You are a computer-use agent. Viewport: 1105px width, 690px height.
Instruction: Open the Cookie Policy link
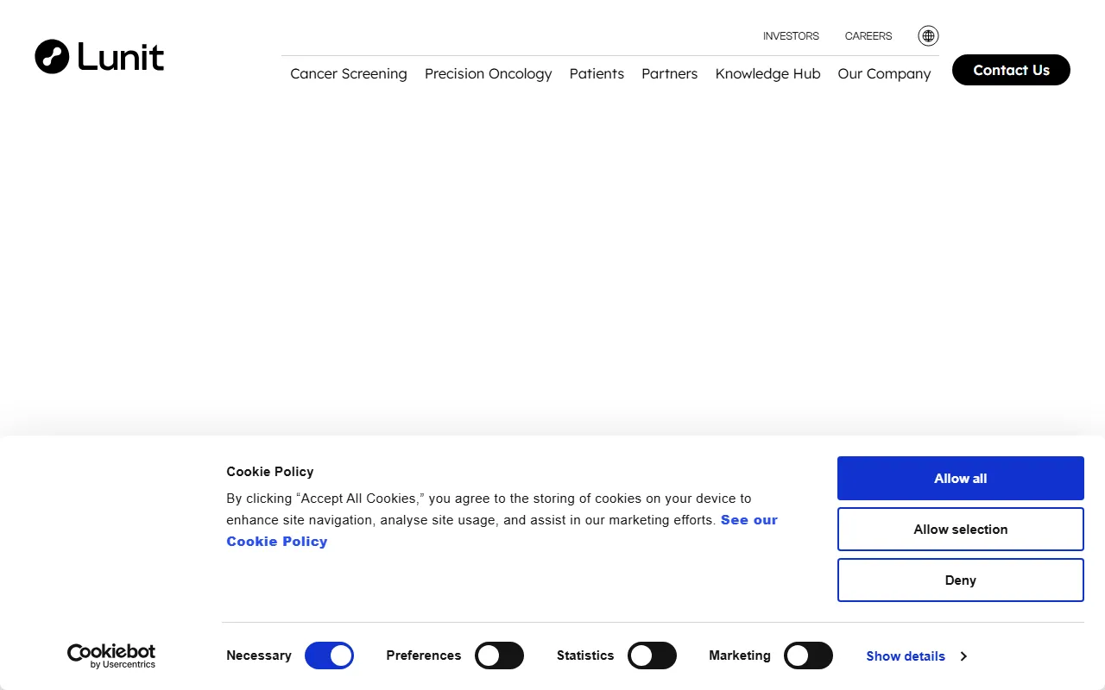click(277, 541)
